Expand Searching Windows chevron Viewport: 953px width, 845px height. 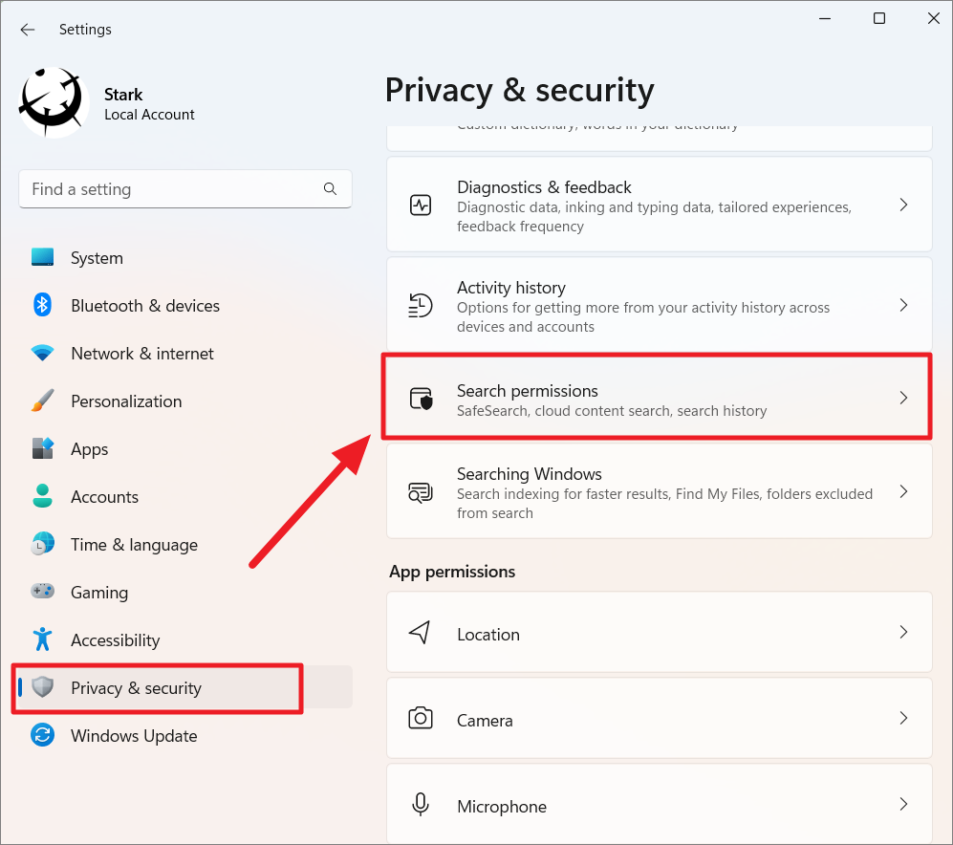click(903, 491)
